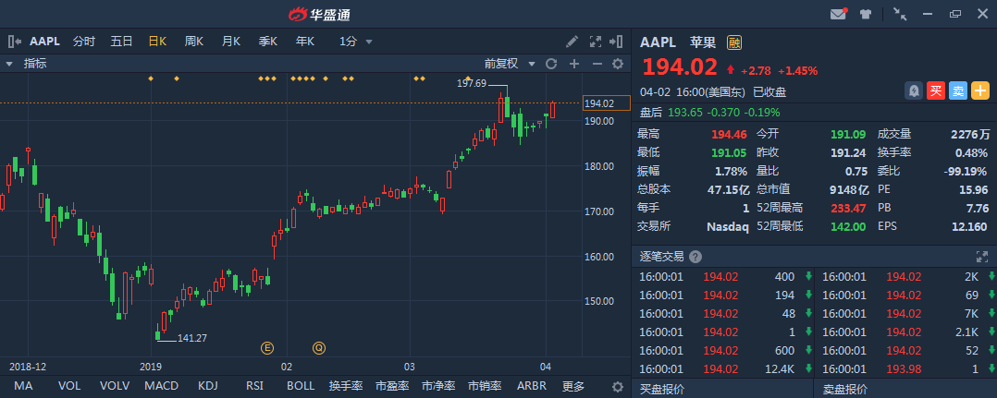The height and width of the screenshot is (398, 997).
Task: Click the blue 卖 sell button
Action: pyautogui.click(x=957, y=90)
